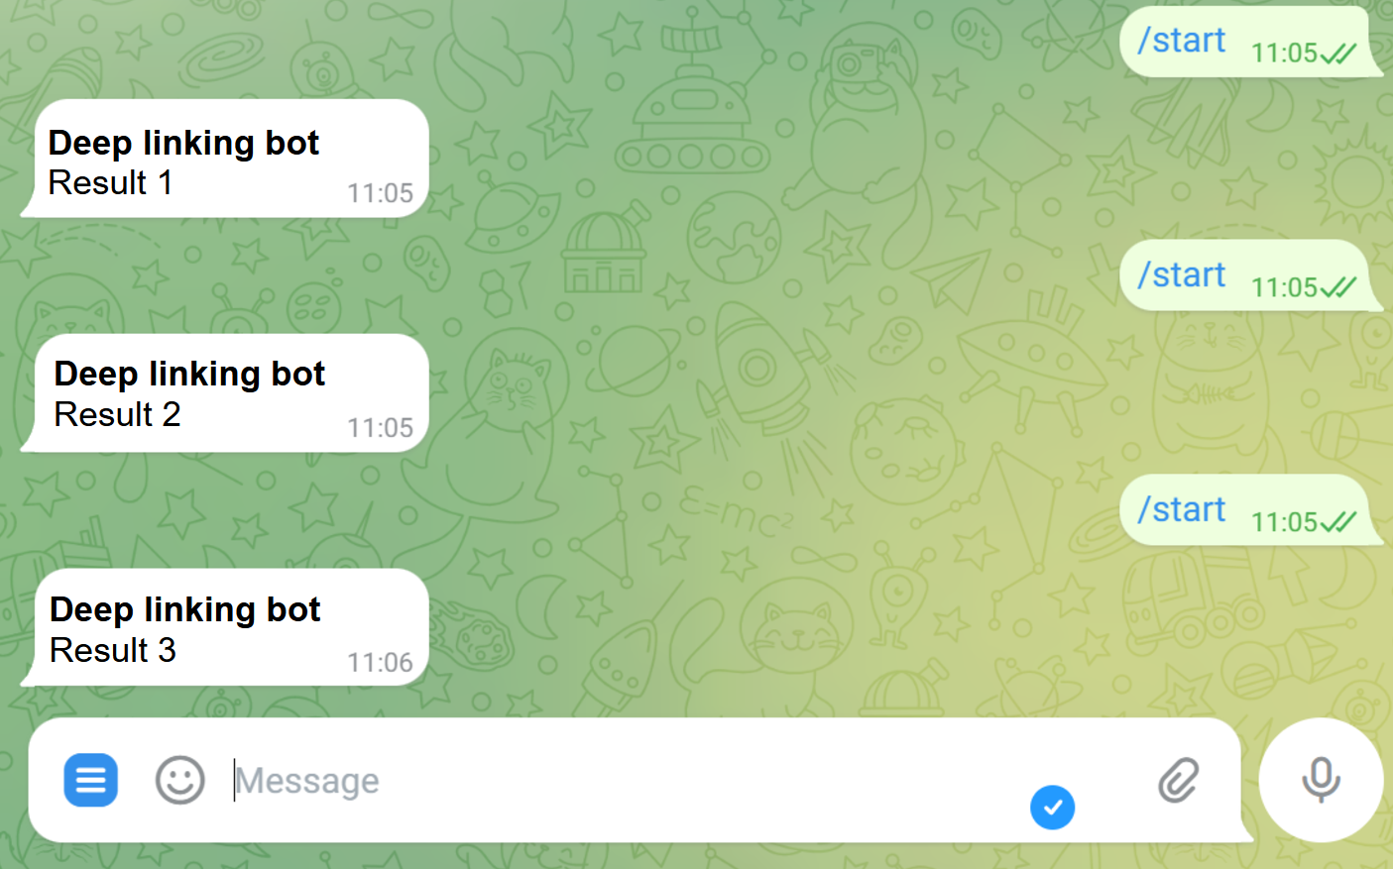Image resolution: width=1393 pixels, height=869 pixels.
Task: Click the /start command link in topmost sent message
Action: 1181,41
